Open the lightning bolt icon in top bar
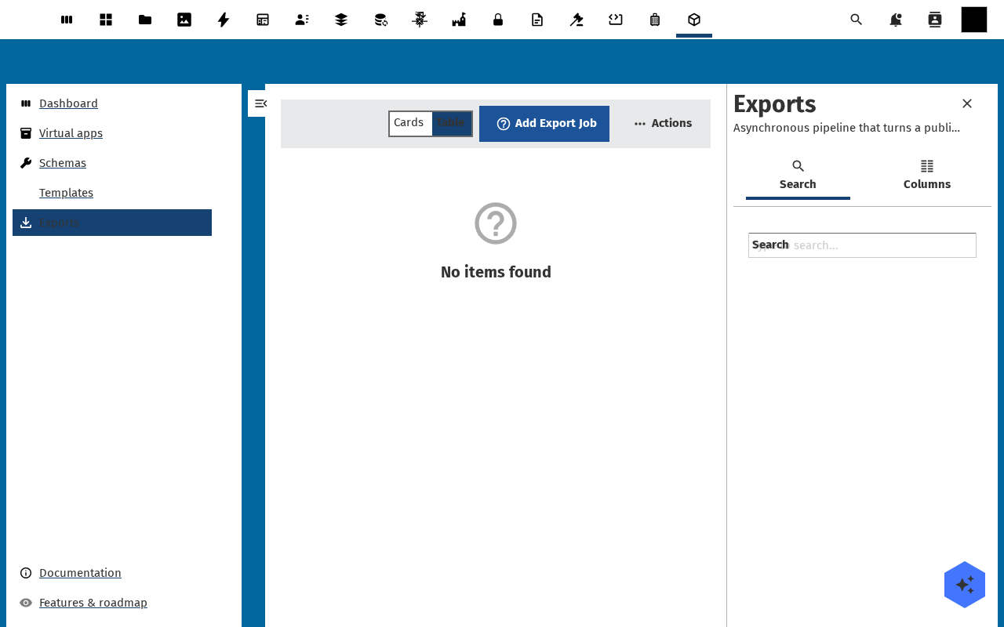Image resolution: width=1004 pixels, height=627 pixels. coord(224,20)
